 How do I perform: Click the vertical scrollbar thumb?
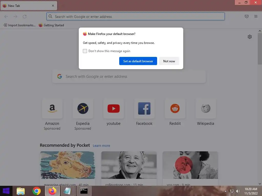(260, 49)
